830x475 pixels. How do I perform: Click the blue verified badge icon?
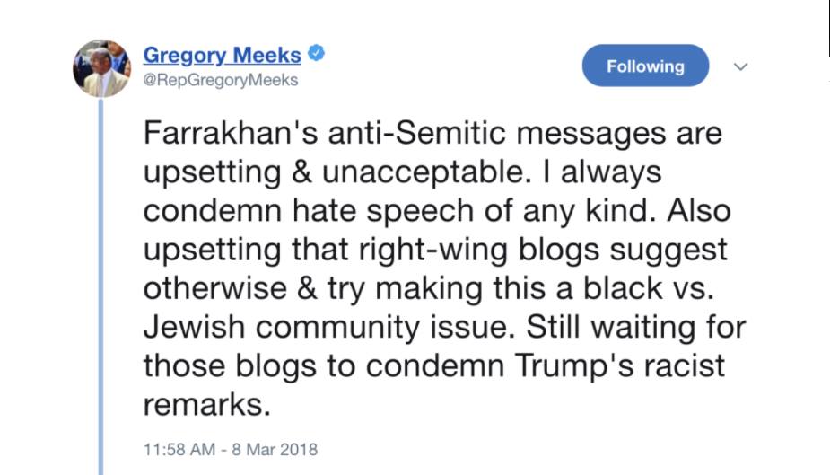click(316, 54)
